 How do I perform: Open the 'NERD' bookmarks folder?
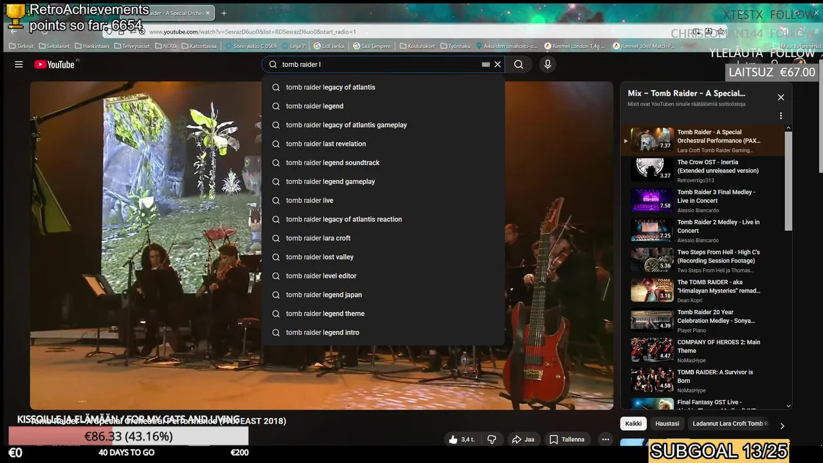(166, 46)
